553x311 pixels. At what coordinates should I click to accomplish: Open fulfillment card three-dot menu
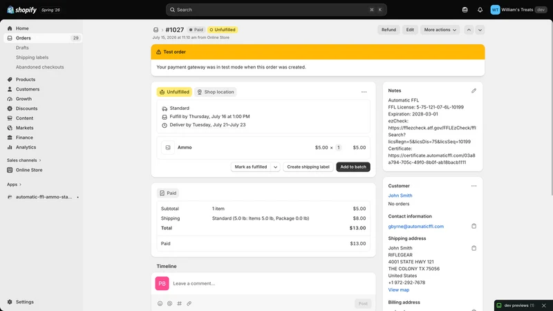point(364,92)
